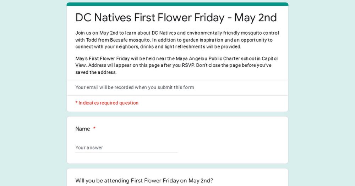Click the 'Will you be attending' question text
This screenshot has width=355, height=186.
tap(144, 181)
